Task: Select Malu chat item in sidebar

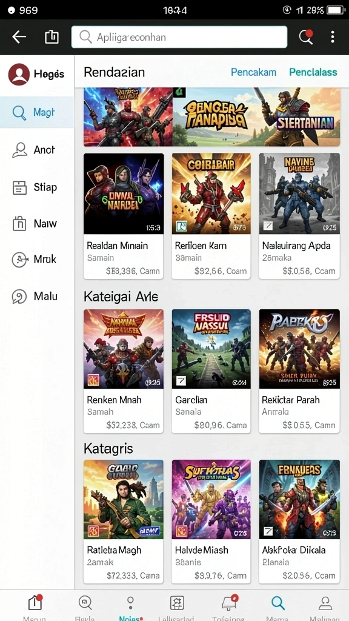Action: coord(37,296)
